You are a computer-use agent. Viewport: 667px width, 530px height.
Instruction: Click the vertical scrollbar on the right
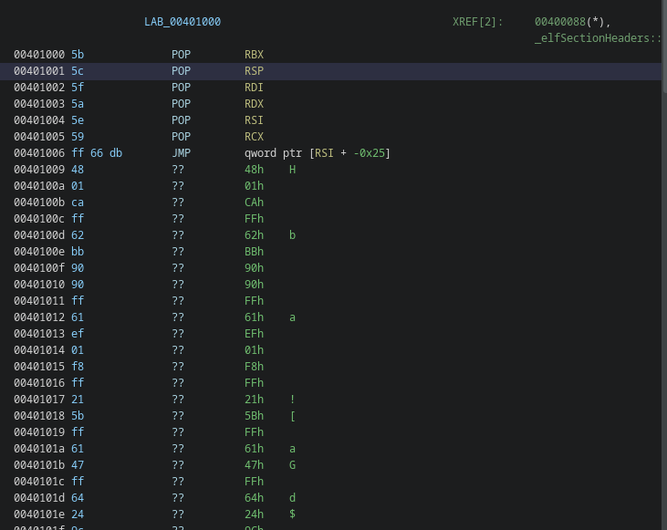[663, 46]
